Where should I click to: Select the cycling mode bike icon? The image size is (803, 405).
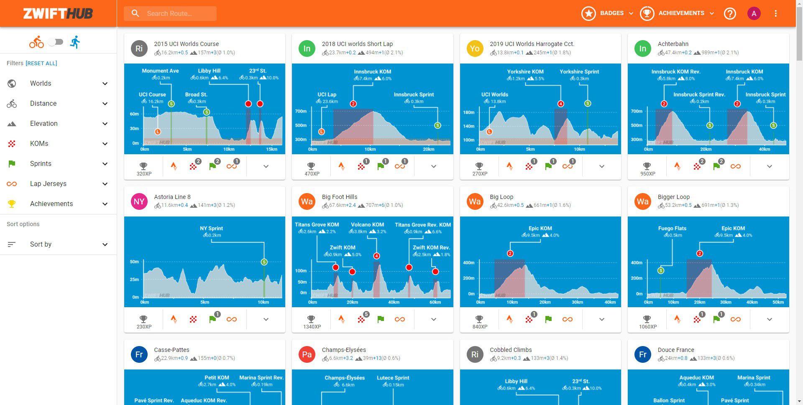(x=36, y=42)
